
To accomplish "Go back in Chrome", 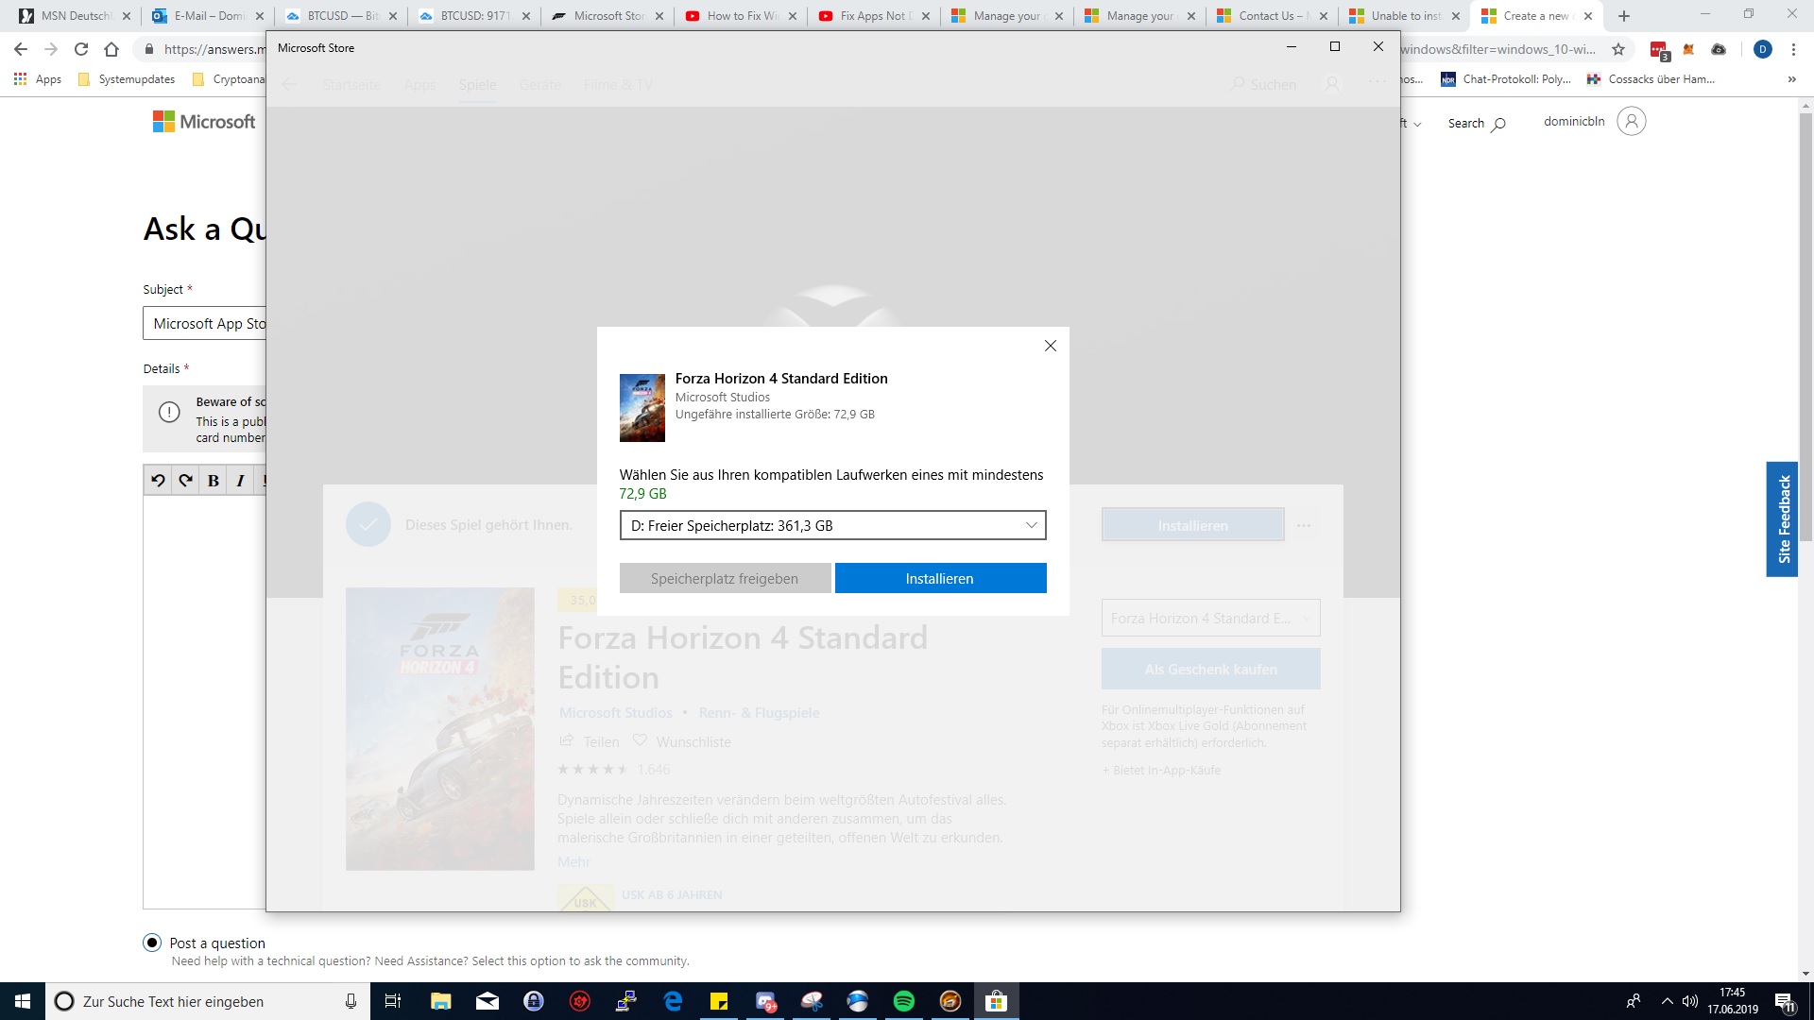I will click(21, 49).
